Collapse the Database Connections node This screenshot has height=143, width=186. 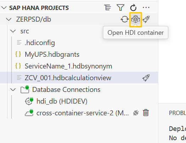pyautogui.click(x=13, y=89)
